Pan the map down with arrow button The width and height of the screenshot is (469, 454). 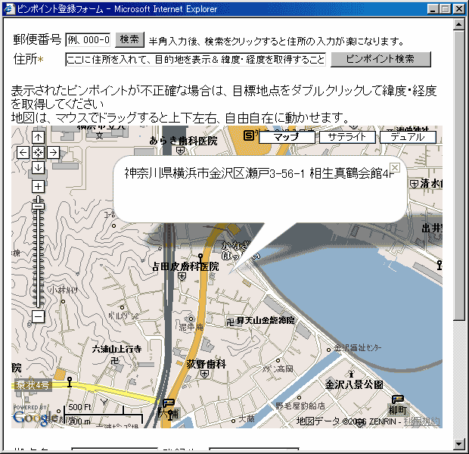tap(38, 167)
